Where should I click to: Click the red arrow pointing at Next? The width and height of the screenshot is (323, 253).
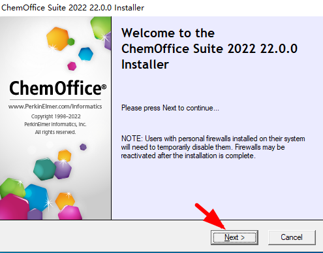[x=210, y=216]
